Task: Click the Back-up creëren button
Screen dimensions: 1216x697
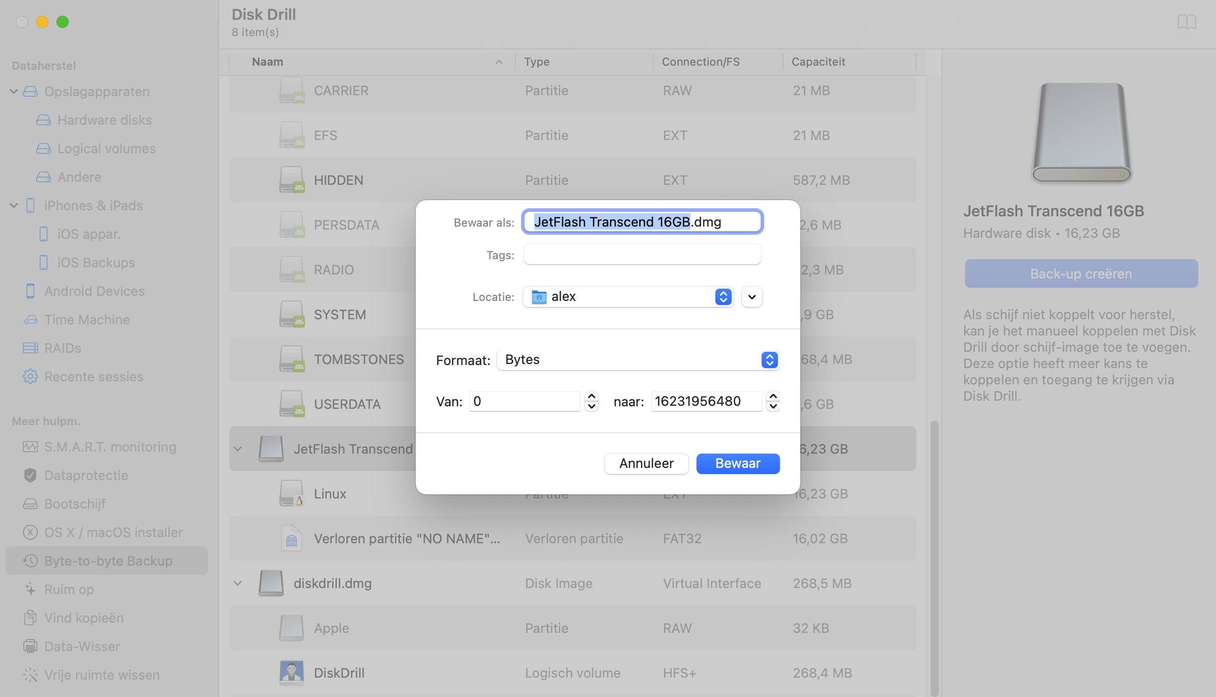Action: pos(1081,274)
